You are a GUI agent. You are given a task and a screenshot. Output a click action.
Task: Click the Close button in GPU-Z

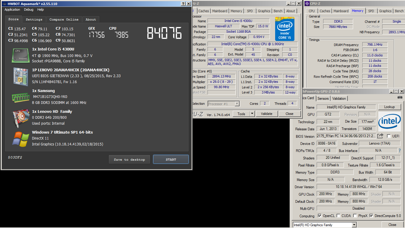392,225
